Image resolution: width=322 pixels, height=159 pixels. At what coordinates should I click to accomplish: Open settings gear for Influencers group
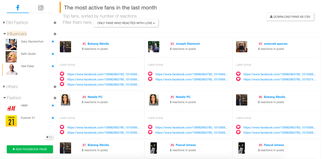click(55, 34)
